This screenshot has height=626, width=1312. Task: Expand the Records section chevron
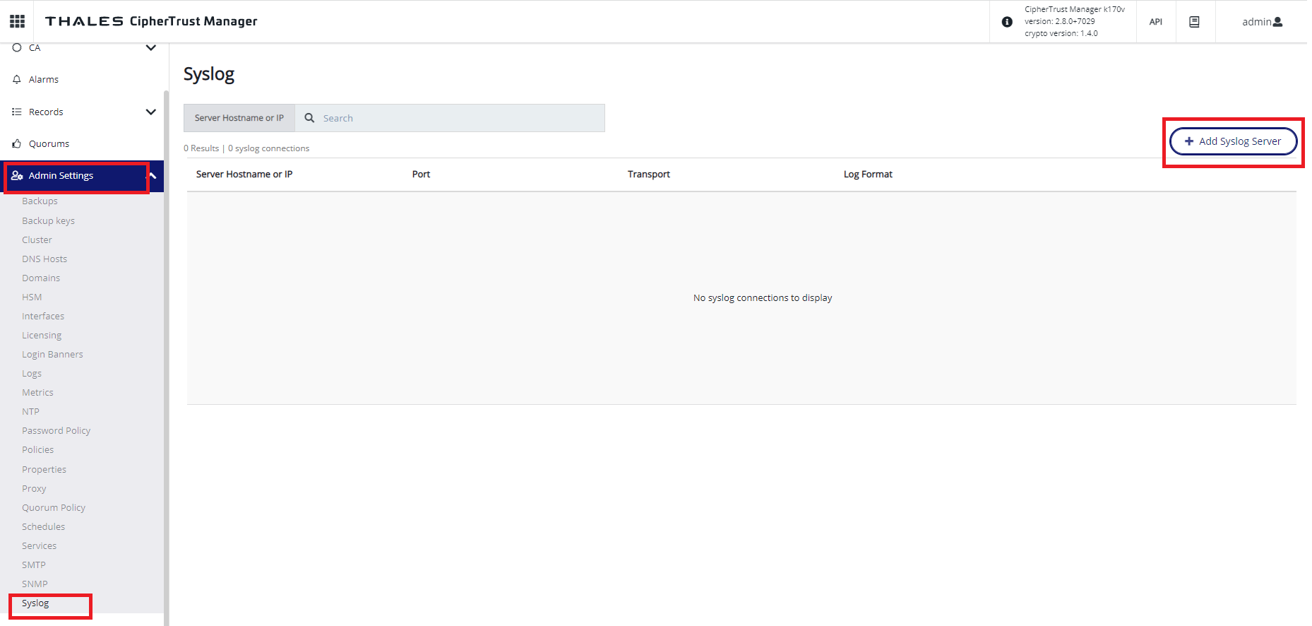point(150,112)
